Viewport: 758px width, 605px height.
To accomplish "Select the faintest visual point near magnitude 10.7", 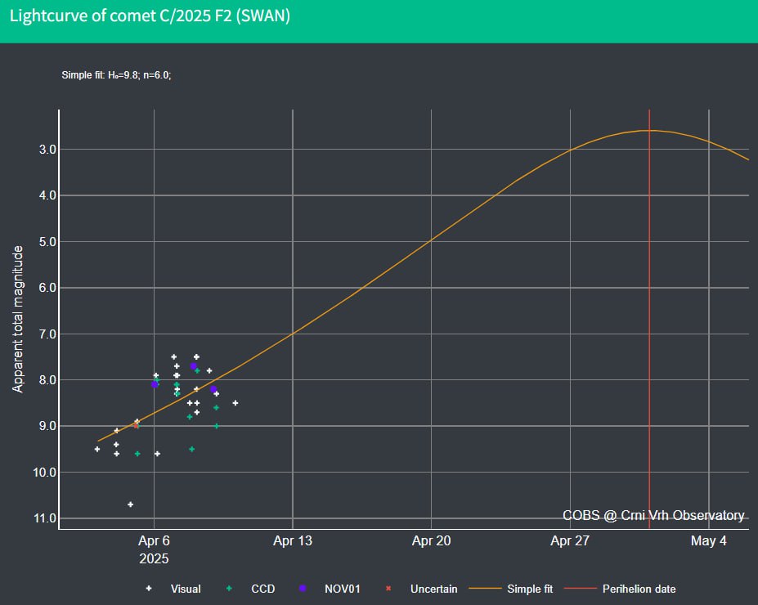I will (131, 504).
